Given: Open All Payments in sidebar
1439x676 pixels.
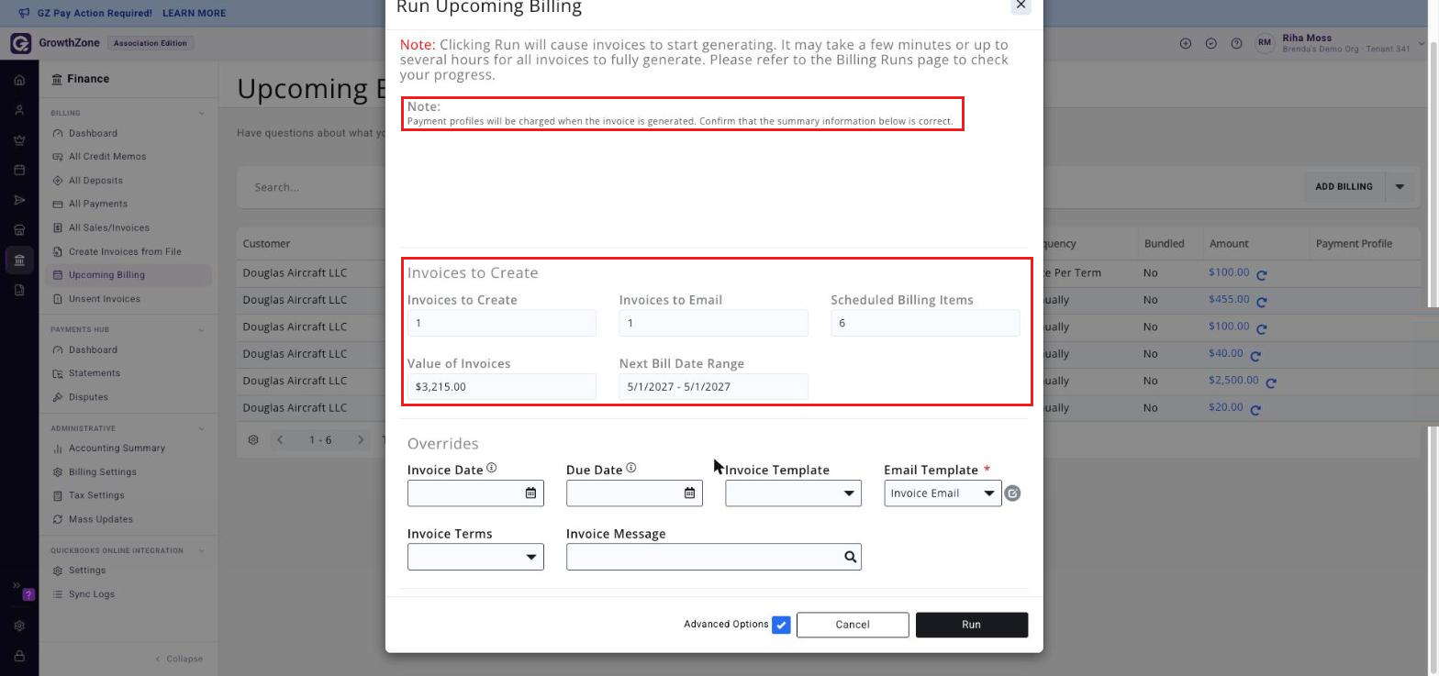Looking at the screenshot, I should click(98, 205).
